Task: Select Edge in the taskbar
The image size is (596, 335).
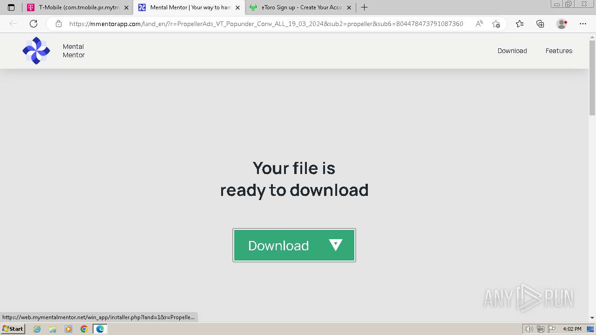Action: pos(100,329)
